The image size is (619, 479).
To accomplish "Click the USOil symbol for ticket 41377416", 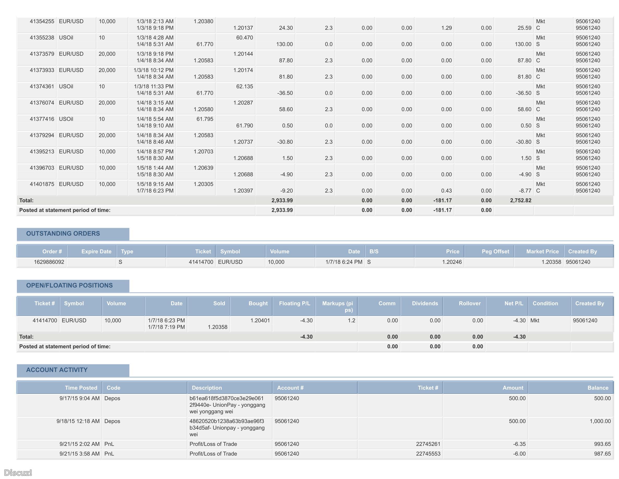I will (66, 119).
